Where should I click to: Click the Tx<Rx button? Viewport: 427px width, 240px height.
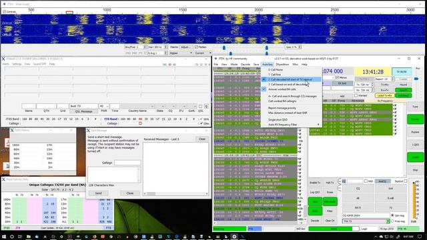tap(384, 85)
